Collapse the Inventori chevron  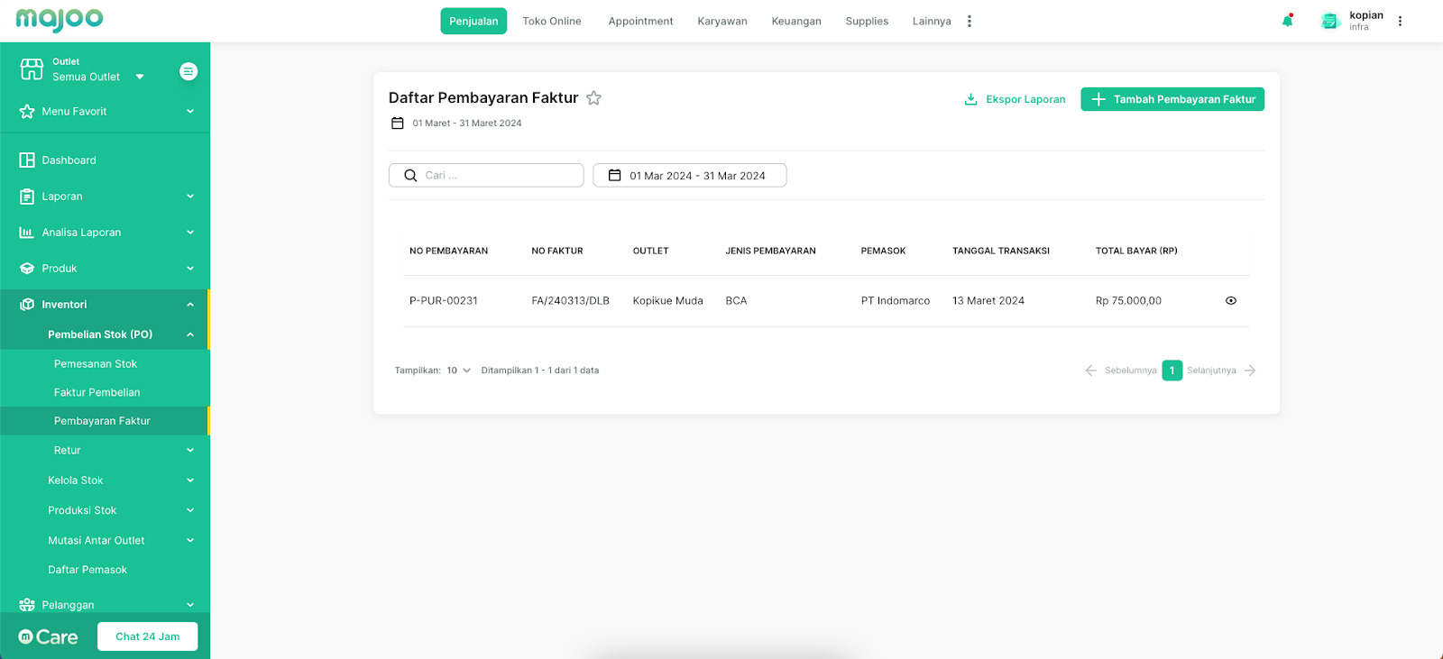coord(190,305)
